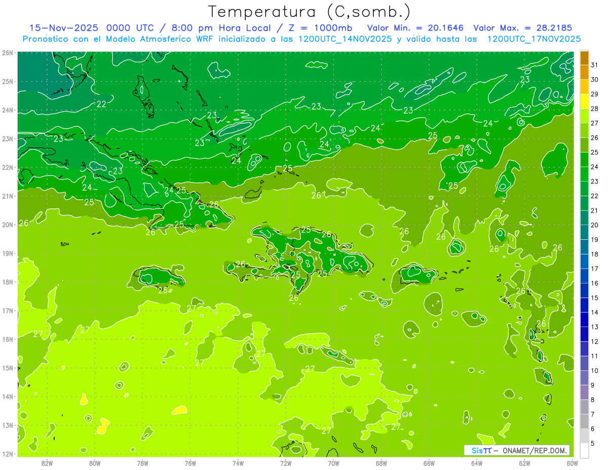Click latitude axis label "19N"
Viewport: 608px width, 470px height.
(x=7, y=254)
